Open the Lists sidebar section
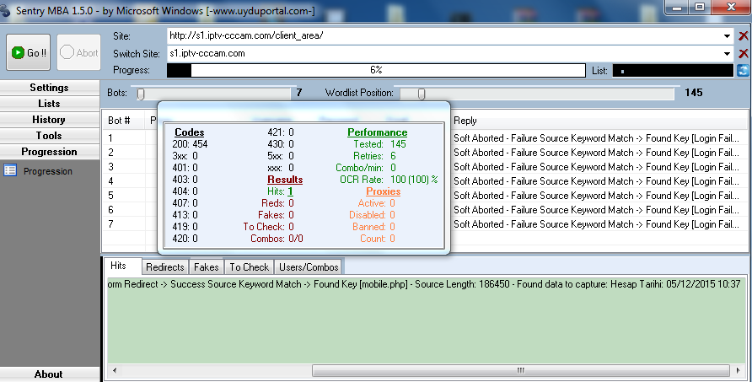The height and width of the screenshot is (382, 752). click(49, 104)
